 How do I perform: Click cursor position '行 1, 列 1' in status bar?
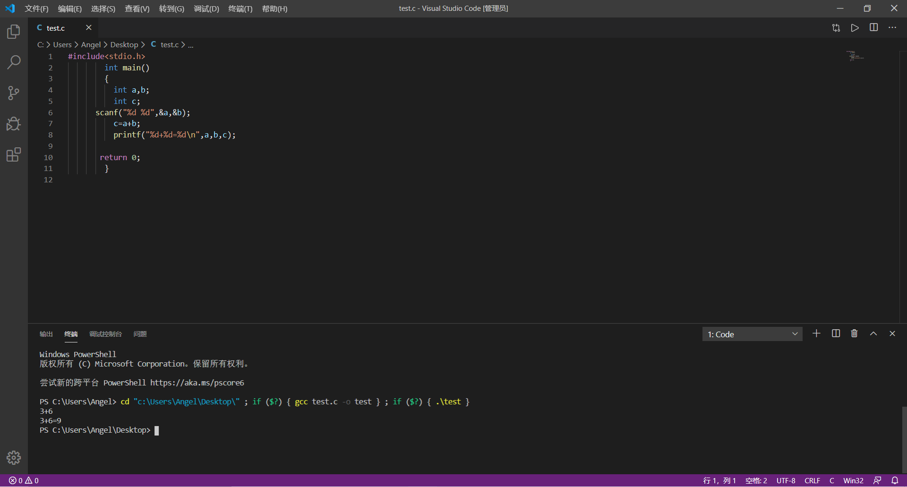(719, 480)
